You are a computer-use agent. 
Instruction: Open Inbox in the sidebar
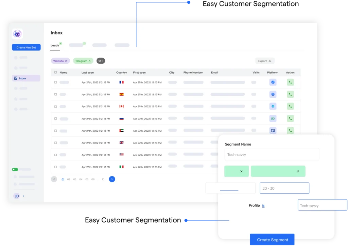coord(26,78)
